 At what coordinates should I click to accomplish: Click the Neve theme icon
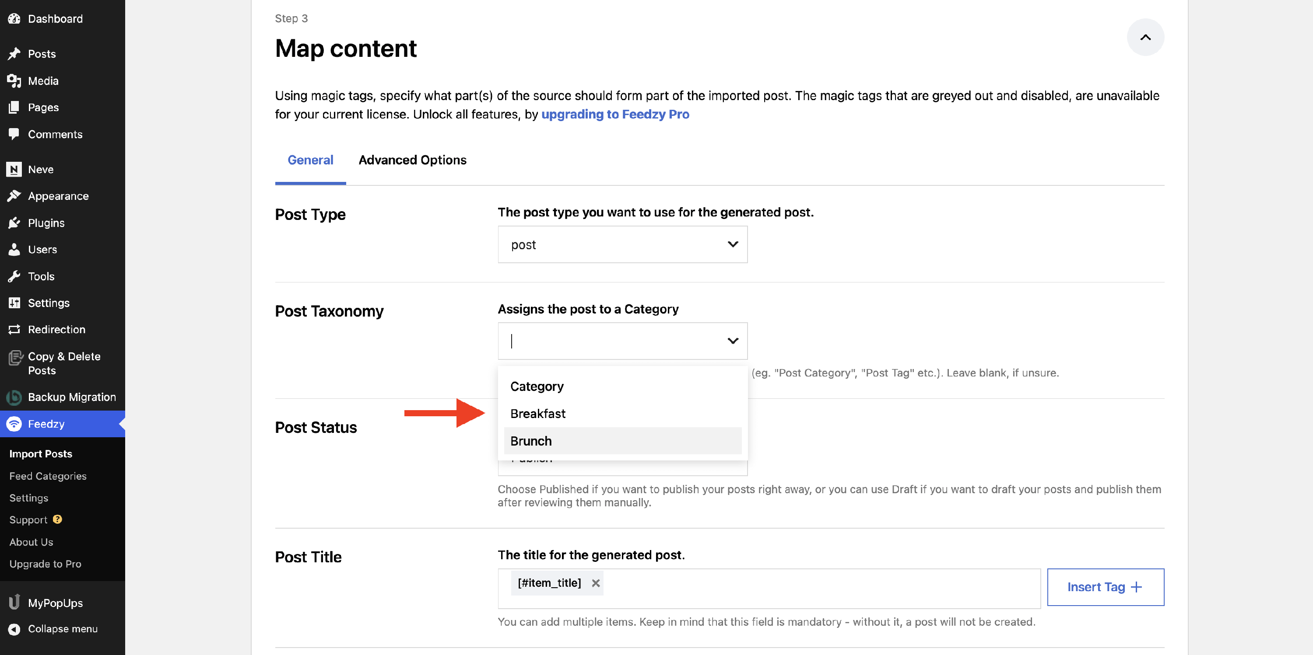point(14,169)
